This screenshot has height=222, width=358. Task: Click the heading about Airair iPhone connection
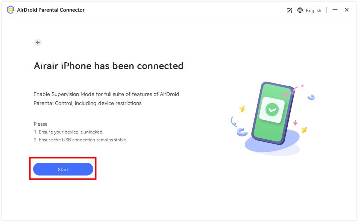coord(109,66)
